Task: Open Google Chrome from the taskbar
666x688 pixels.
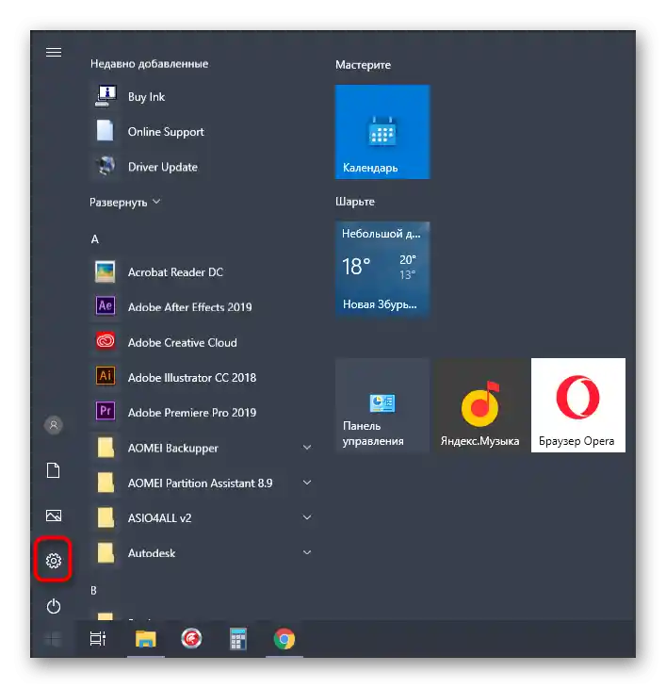Action: [284, 639]
